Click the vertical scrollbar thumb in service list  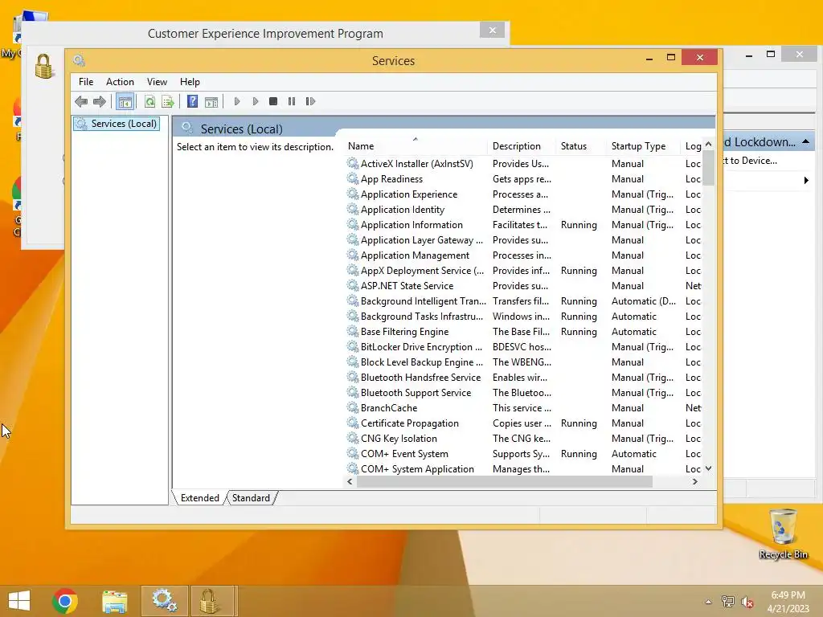pyautogui.click(x=709, y=168)
